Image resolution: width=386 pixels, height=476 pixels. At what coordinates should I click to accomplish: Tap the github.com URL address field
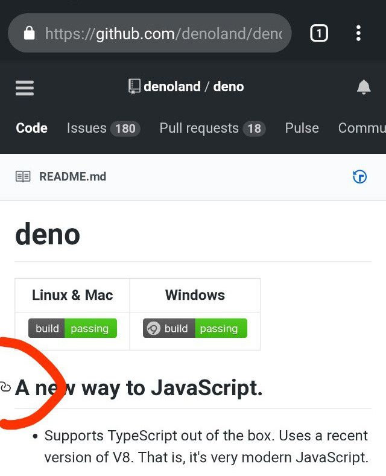click(x=150, y=33)
